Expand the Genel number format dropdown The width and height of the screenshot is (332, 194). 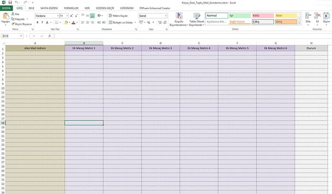click(166, 16)
